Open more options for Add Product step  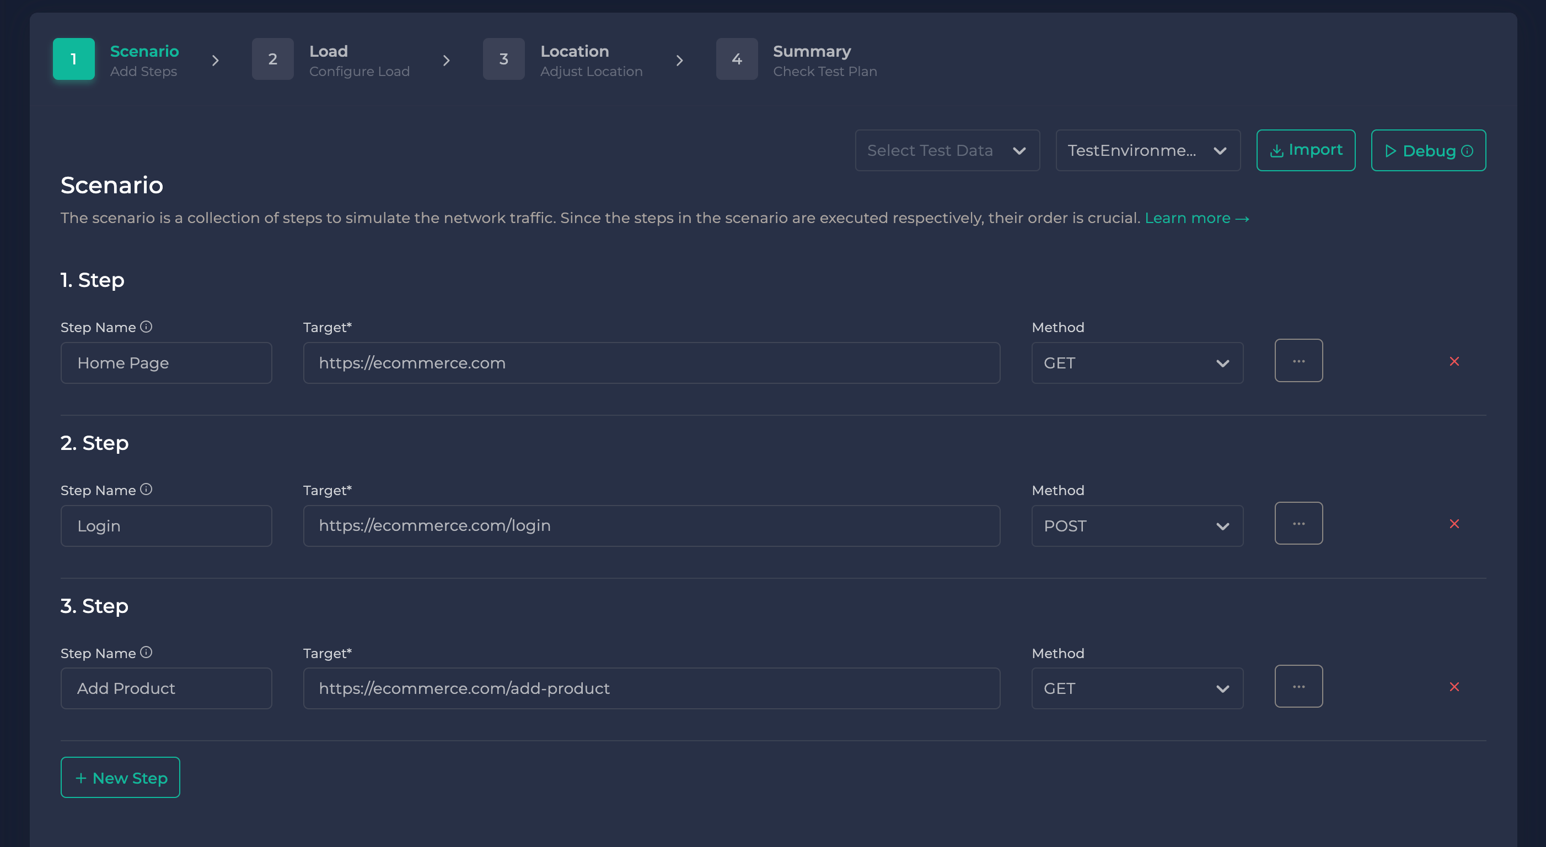(1298, 686)
